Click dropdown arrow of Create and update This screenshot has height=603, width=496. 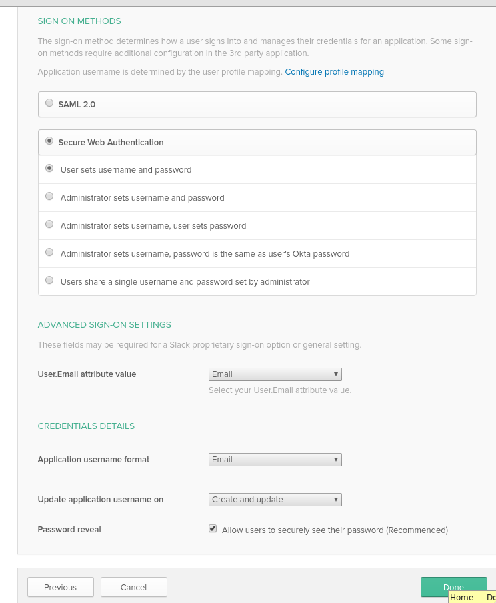[x=335, y=500]
